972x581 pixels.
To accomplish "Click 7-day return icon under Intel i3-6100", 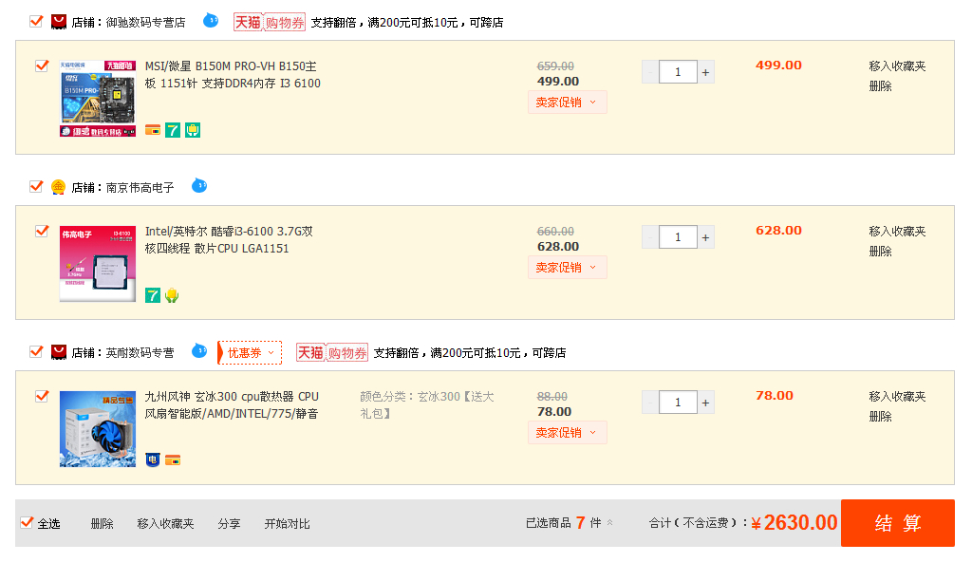I will tap(153, 295).
